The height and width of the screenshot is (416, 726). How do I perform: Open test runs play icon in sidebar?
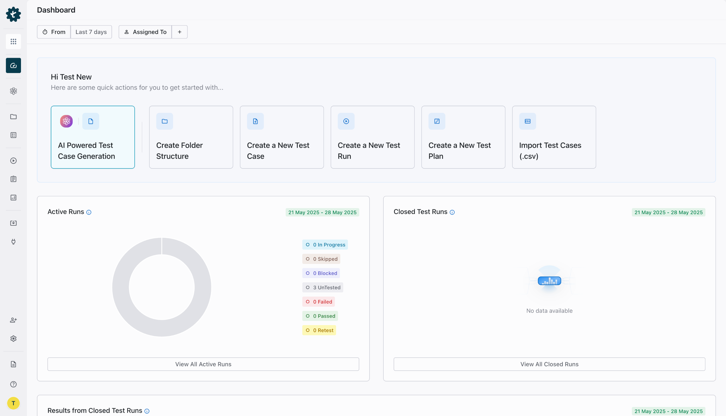pyautogui.click(x=13, y=161)
